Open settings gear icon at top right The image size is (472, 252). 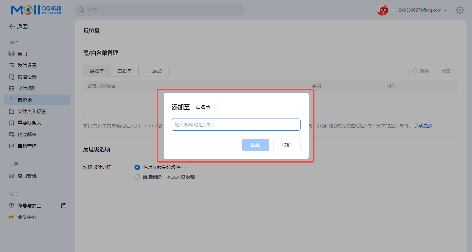click(459, 10)
